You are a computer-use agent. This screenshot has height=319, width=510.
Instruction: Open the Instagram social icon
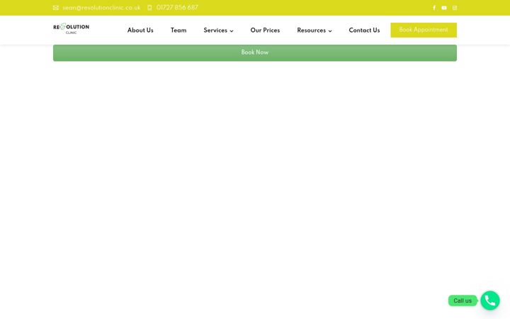(x=455, y=8)
